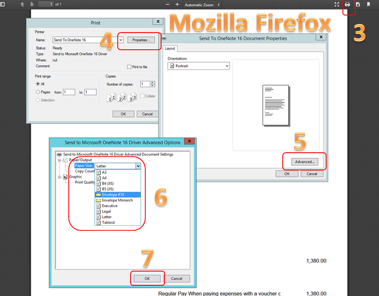Close the Print dialog
The height and width of the screenshot is (296, 379).
click(x=158, y=21)
